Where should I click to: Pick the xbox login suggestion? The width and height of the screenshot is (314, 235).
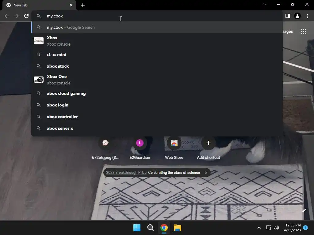157,105
